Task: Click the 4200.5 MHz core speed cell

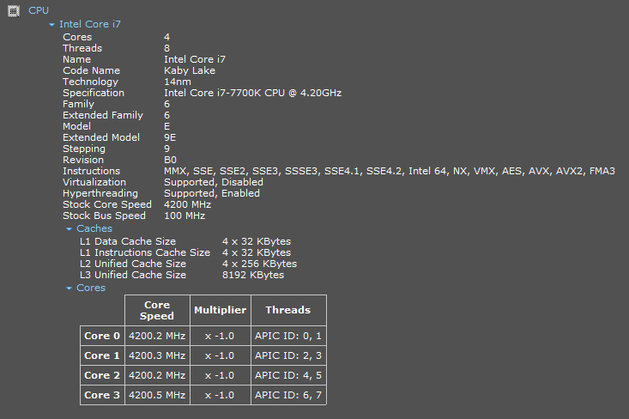Action: (x=157, y=395)
